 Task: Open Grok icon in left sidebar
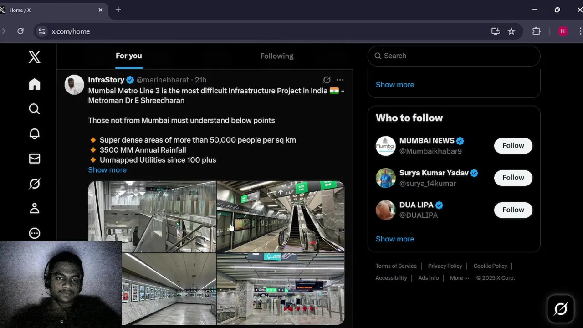point(34,184)
